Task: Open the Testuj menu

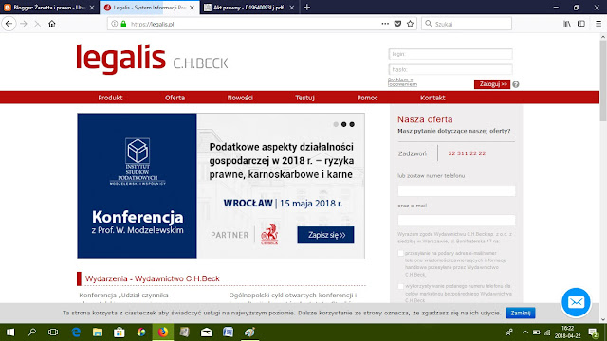Action: [304, 98]
